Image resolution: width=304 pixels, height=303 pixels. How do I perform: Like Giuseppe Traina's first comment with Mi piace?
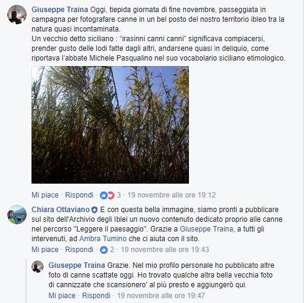pos(45,195)
